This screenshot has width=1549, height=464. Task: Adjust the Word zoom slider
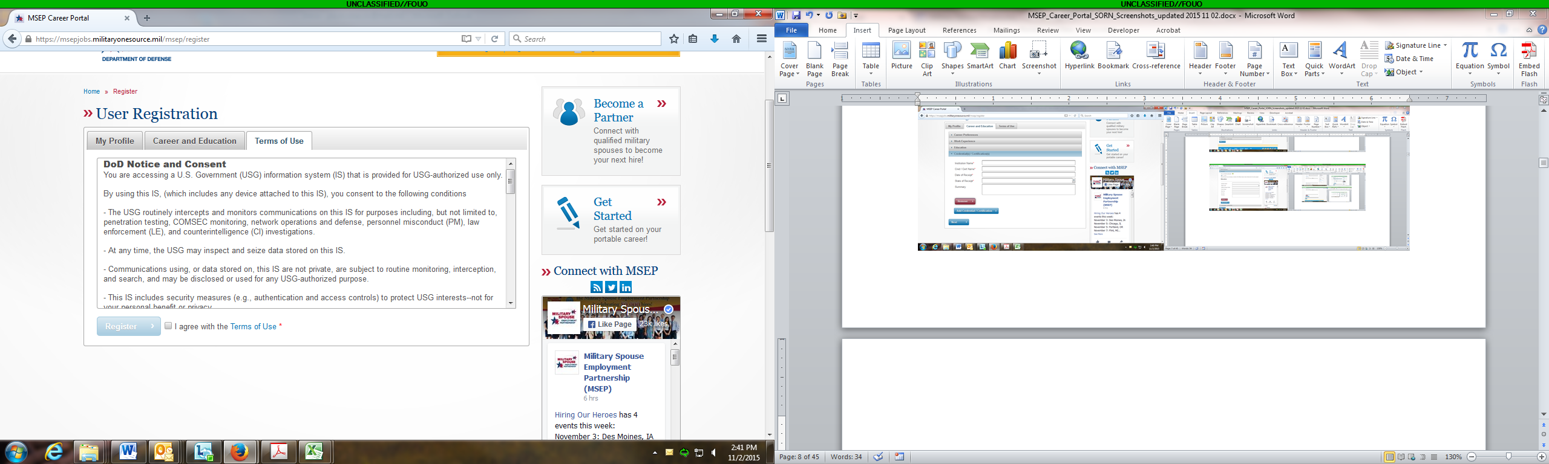click(1508, 457)
